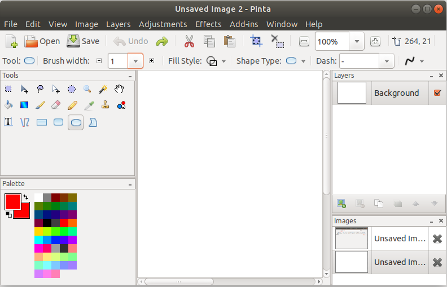This screenshot has width=447, height=287.
Task: Select the Eraser tool
Action: point(56,105)
